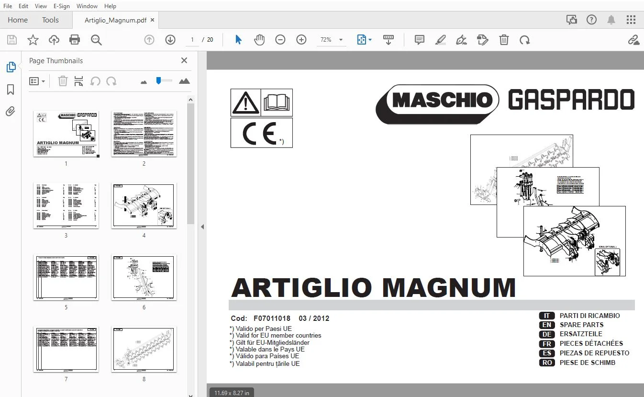The width and height of the screenshot is (644, 397).
Task: Open thumbnail options menu dropdown
Action: pos(37,81)
